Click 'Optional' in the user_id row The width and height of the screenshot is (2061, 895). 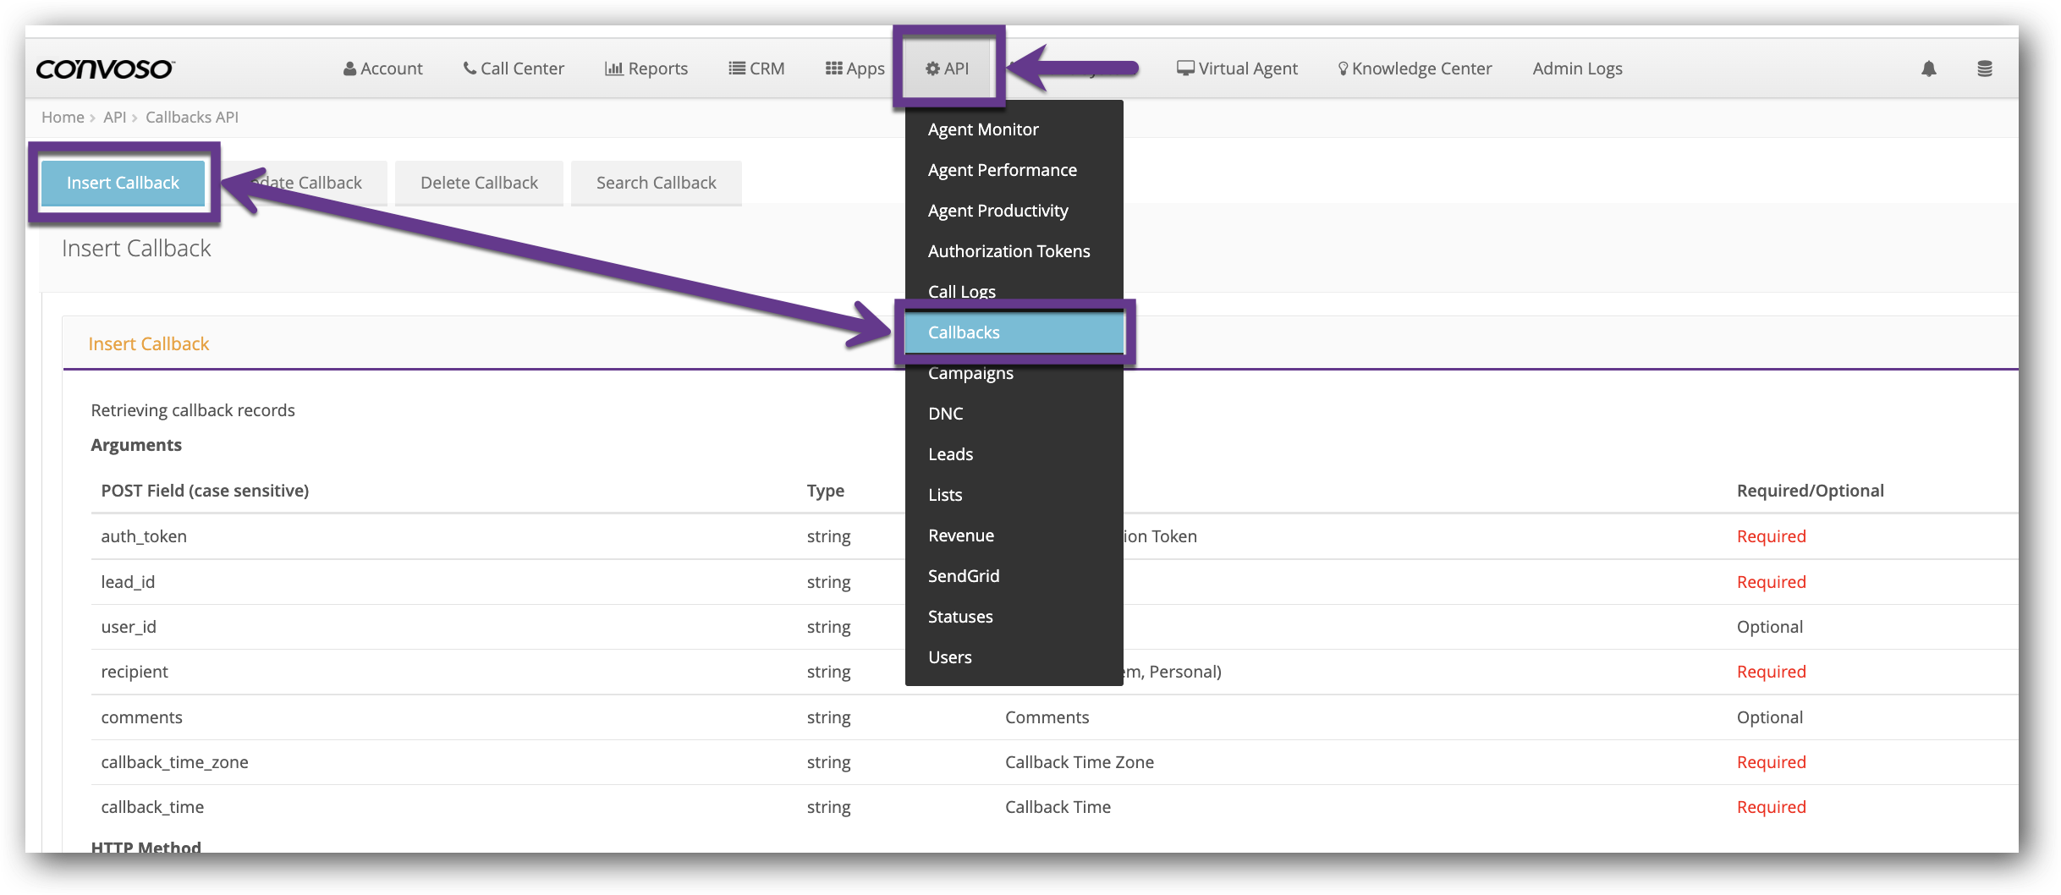click(1769, 627)
